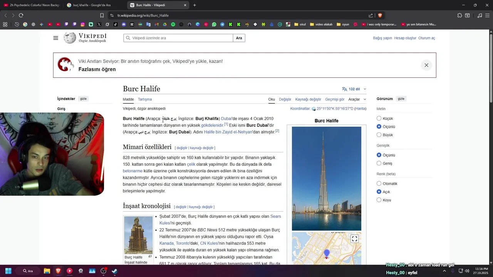The height and width of the screenshot is (277, 493).
Task: Expand the Araçlar tools dropdown
Action: pos(357,99)
